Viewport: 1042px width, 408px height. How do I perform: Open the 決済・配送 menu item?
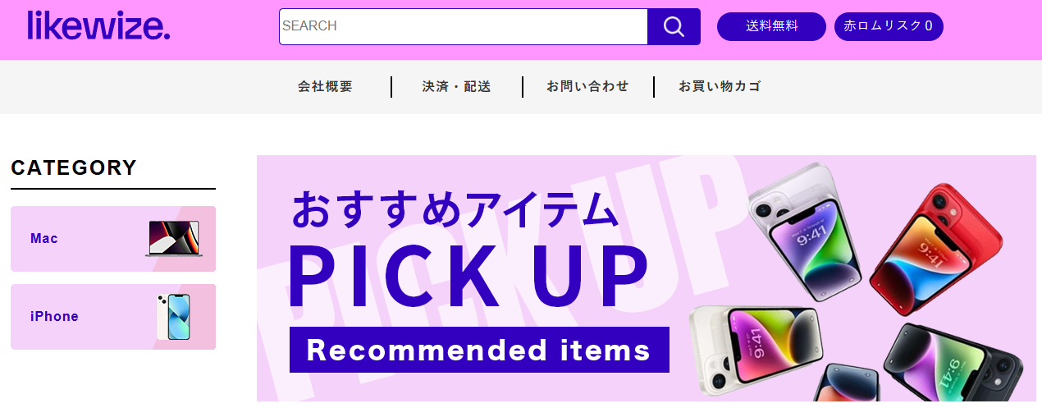tap(456, 86)
